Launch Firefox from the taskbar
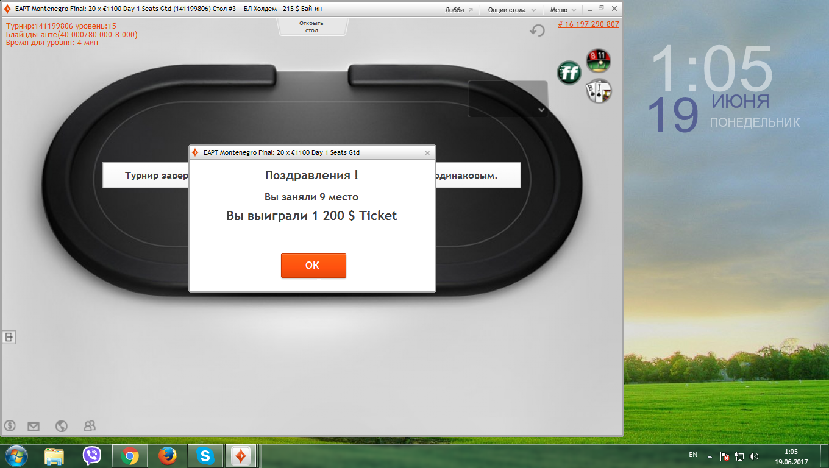The width and height of the screenshot is (829, 468). coord(167,456)
